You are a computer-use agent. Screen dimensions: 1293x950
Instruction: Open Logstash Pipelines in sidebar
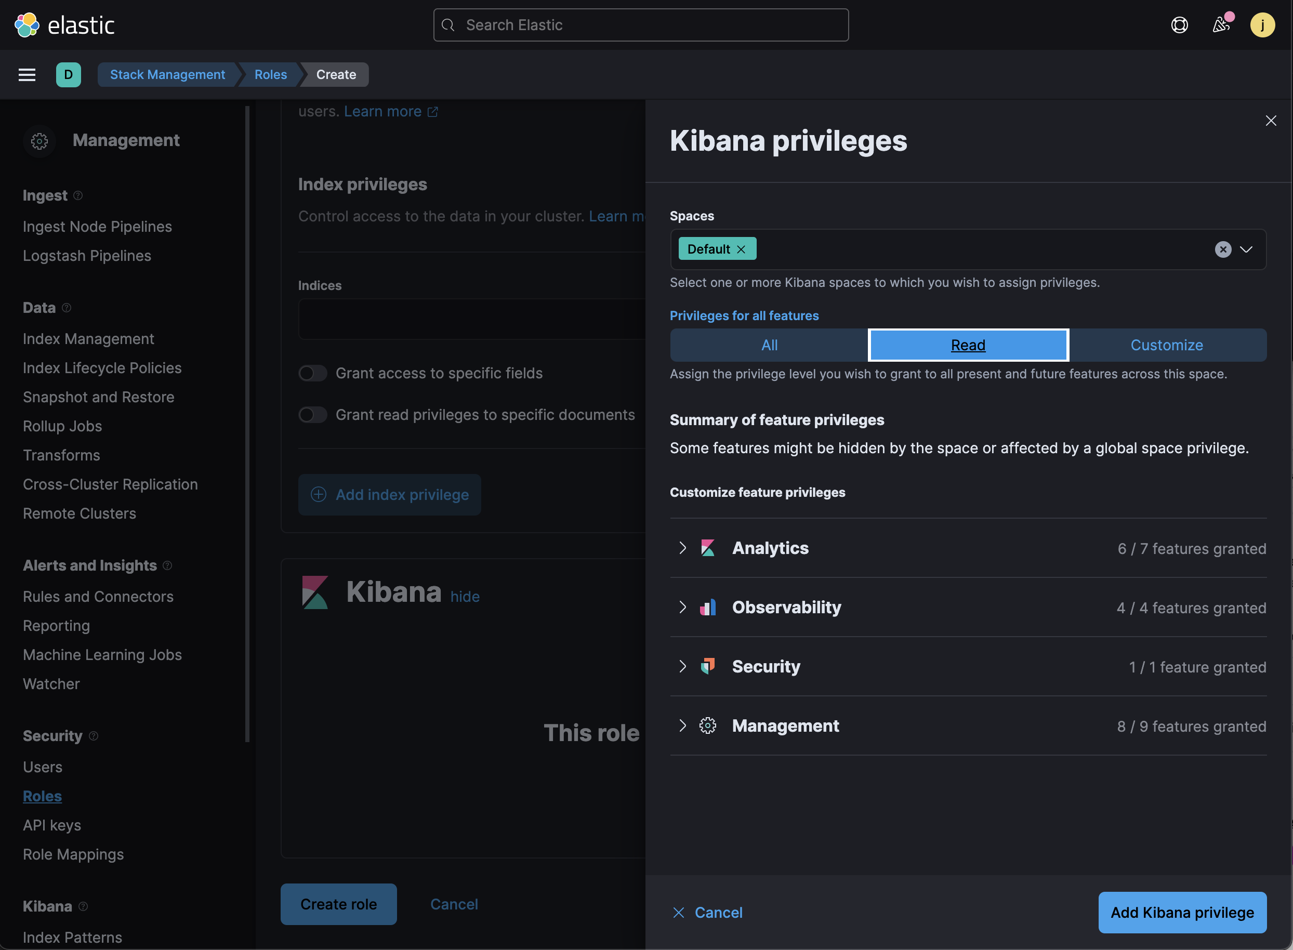[87, 256]
